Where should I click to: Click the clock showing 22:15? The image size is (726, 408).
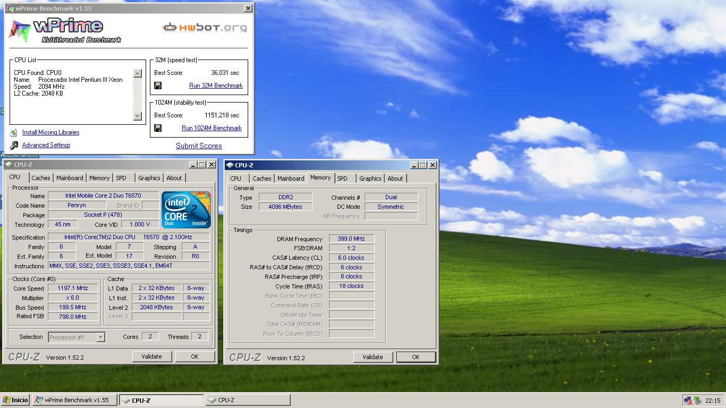tap(713, 401)
